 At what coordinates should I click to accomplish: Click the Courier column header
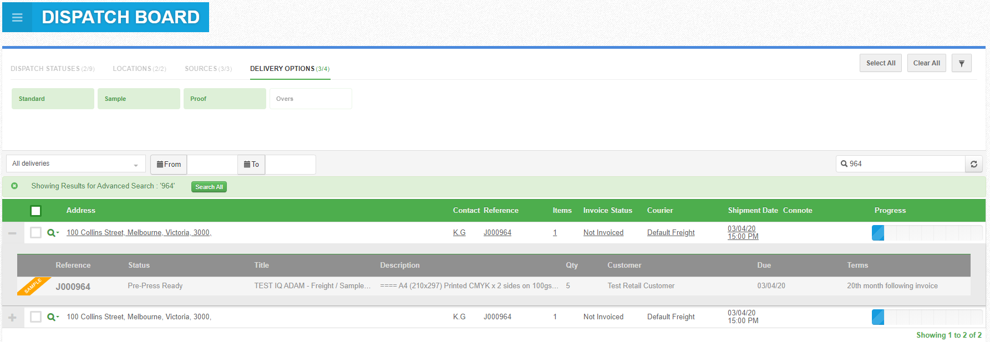tap(660, 211)
